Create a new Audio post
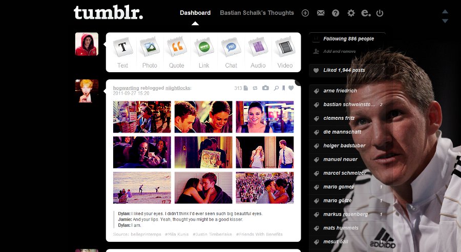Image resolution: width=461 pixels, height=252 pixels. (x=258, y=52)
